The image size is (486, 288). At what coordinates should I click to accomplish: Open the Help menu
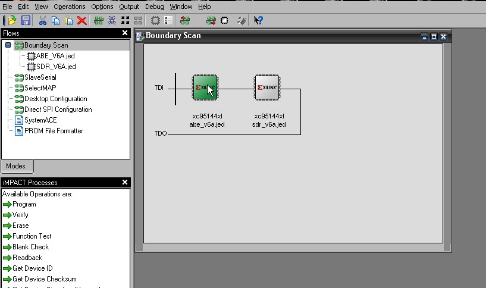coord(204,7)
